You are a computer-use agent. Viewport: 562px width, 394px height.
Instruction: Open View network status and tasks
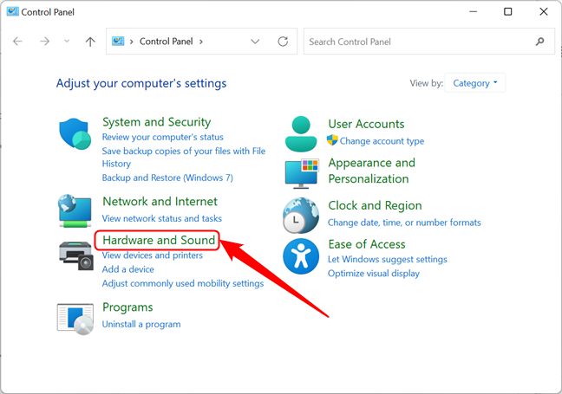(162, 218)
